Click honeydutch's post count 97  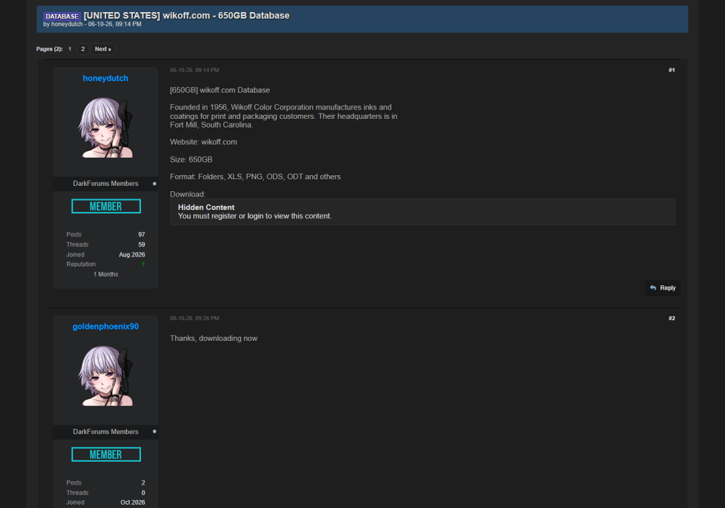coord(142,235)
